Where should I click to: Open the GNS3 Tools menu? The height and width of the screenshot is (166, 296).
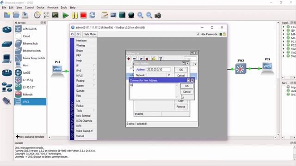click(x=64, y=7)
